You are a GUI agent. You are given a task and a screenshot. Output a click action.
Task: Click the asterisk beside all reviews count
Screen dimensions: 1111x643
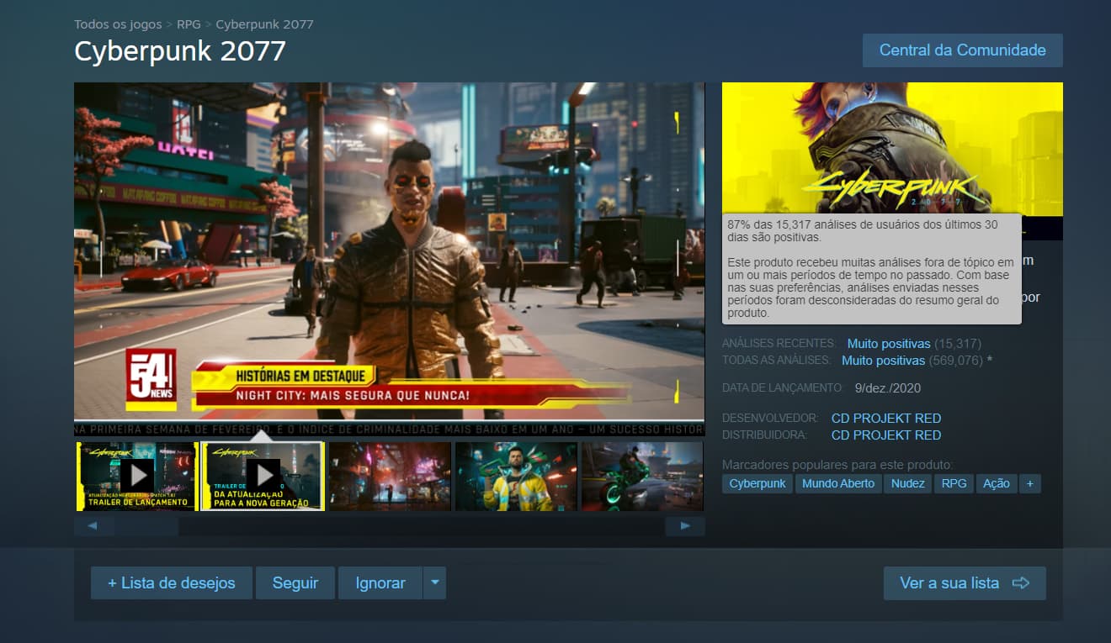click(990, 360)
